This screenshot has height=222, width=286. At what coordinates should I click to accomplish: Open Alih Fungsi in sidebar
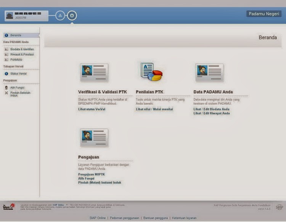(17, 88)
